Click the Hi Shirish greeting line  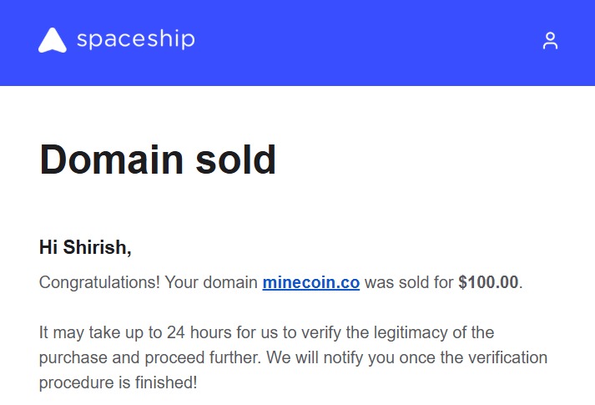[x=85, y=247]
